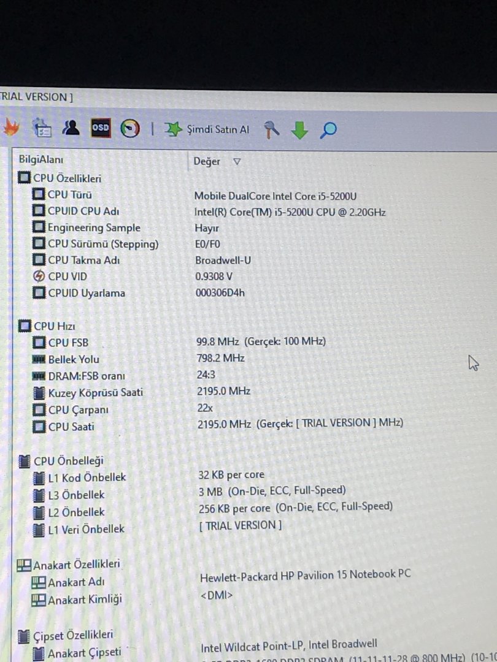The image size is (497, 662).
Task: Click the flame stability test icon
Action: click(10, 127)
